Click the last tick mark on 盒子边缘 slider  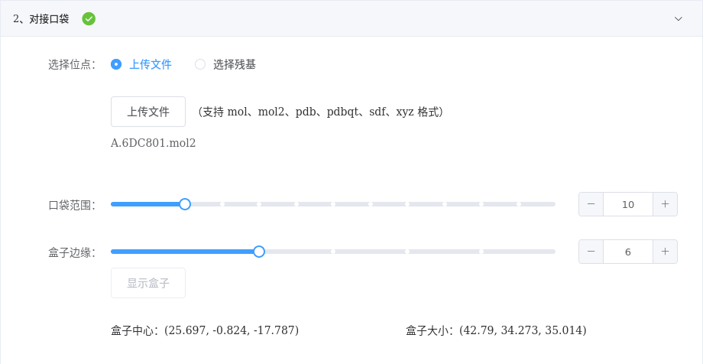click(x=481, y=252)
